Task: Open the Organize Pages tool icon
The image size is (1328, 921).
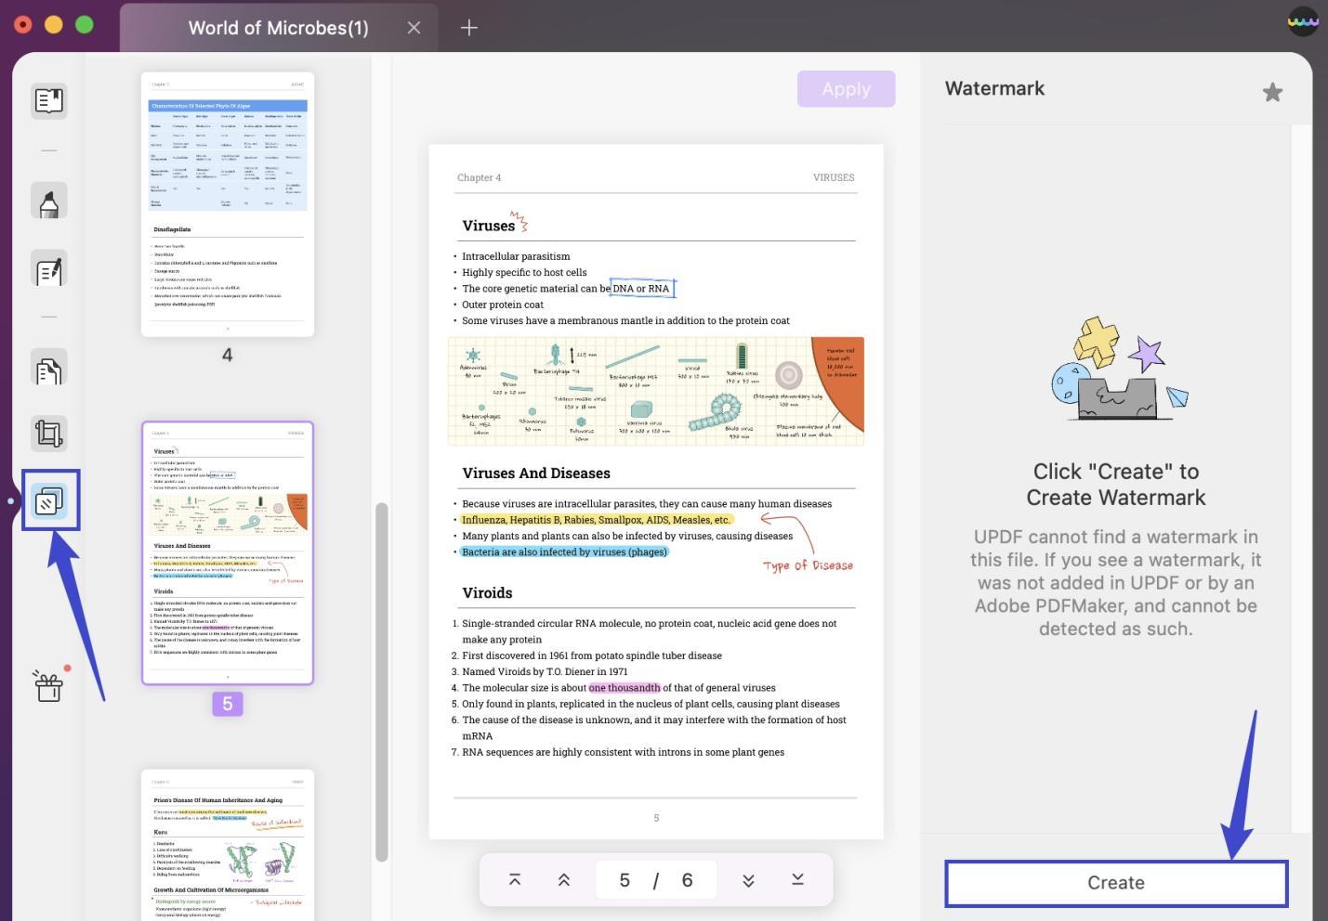Action: [48, 370]
